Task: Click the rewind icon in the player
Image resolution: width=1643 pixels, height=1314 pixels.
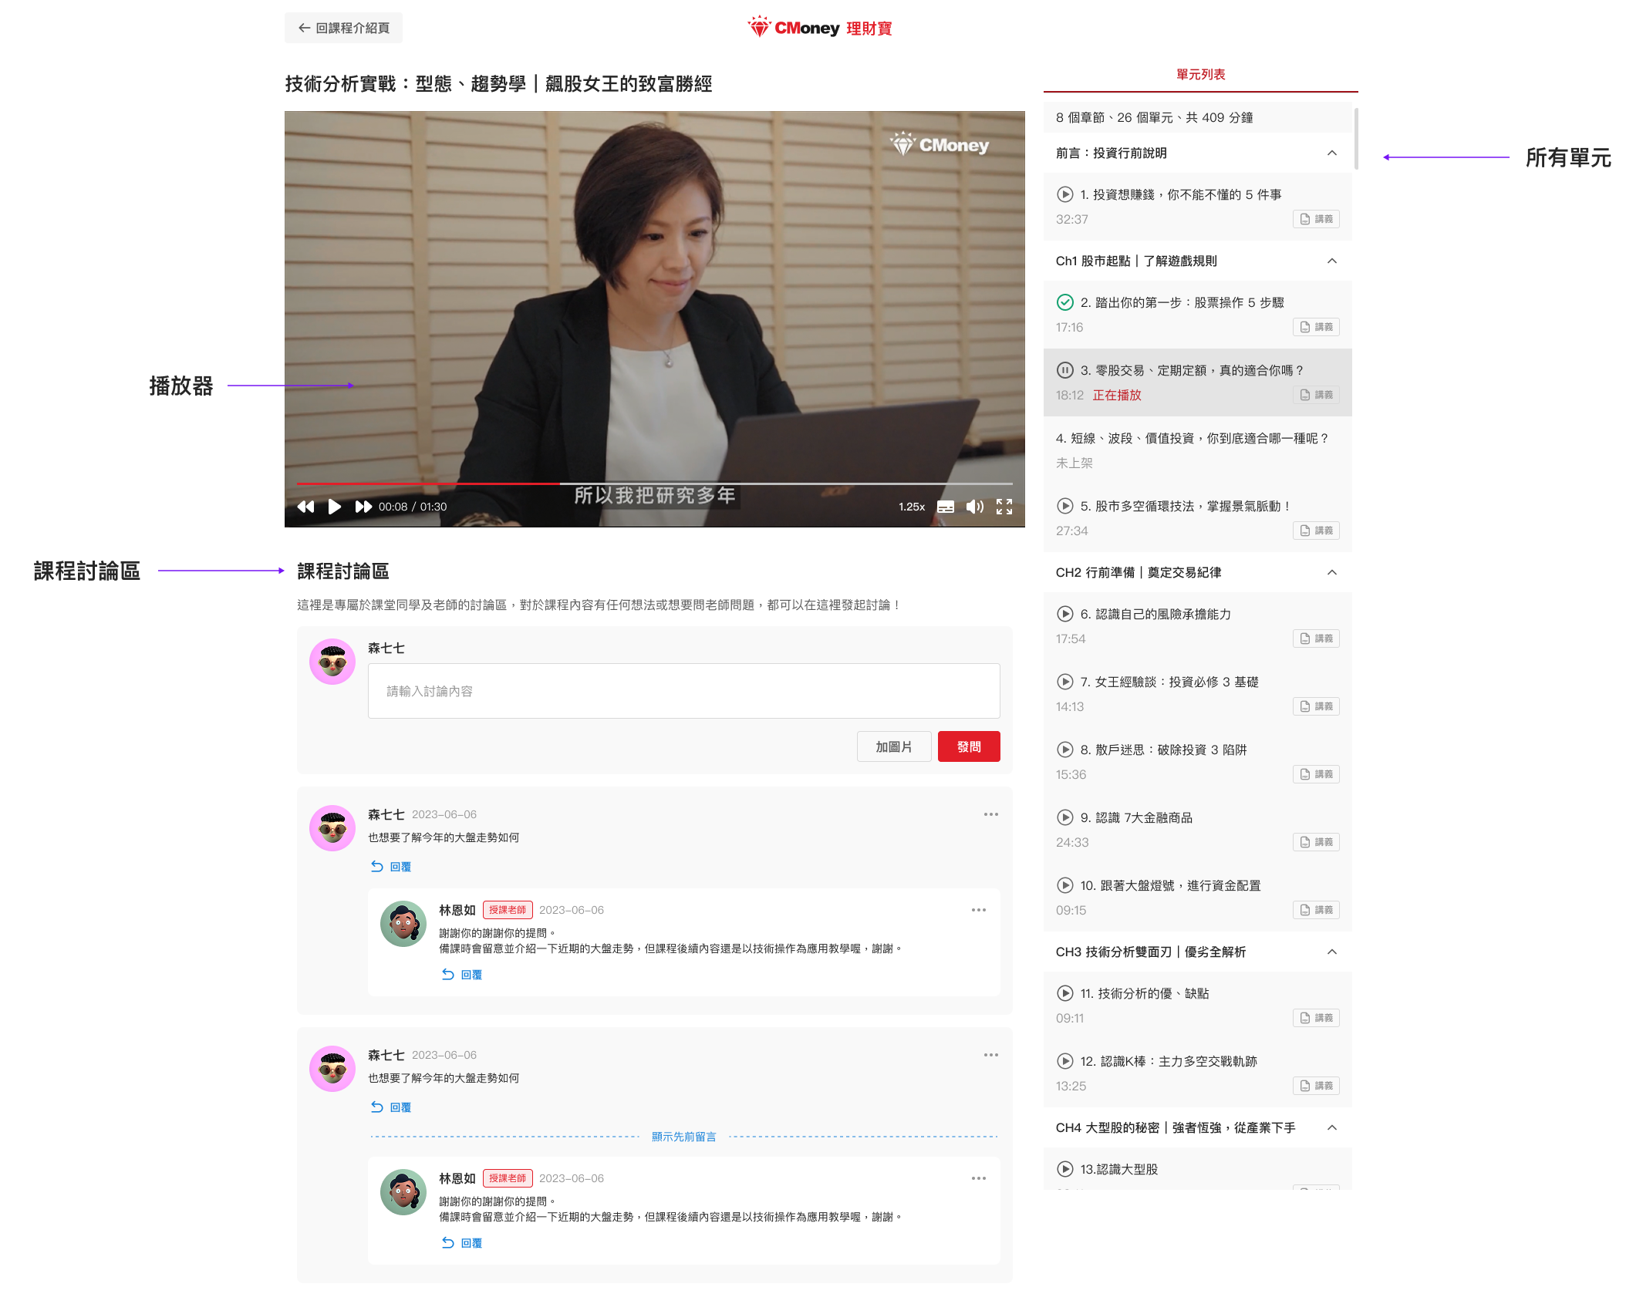Action: click(306, 507)
